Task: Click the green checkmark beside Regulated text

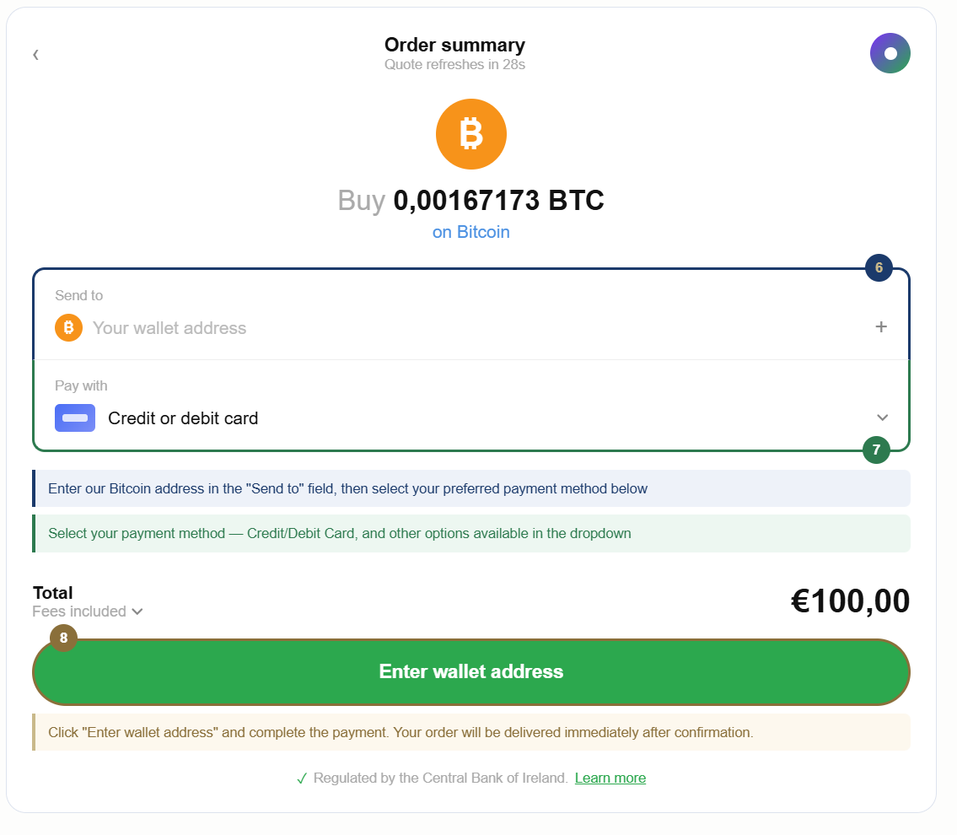Action: coord(302,778)
